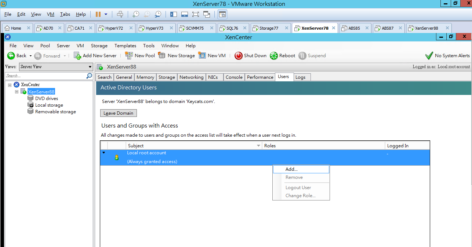Open the Server View views dropdown
The height and width of the screenshot is (247, 472).
point(56,67)
